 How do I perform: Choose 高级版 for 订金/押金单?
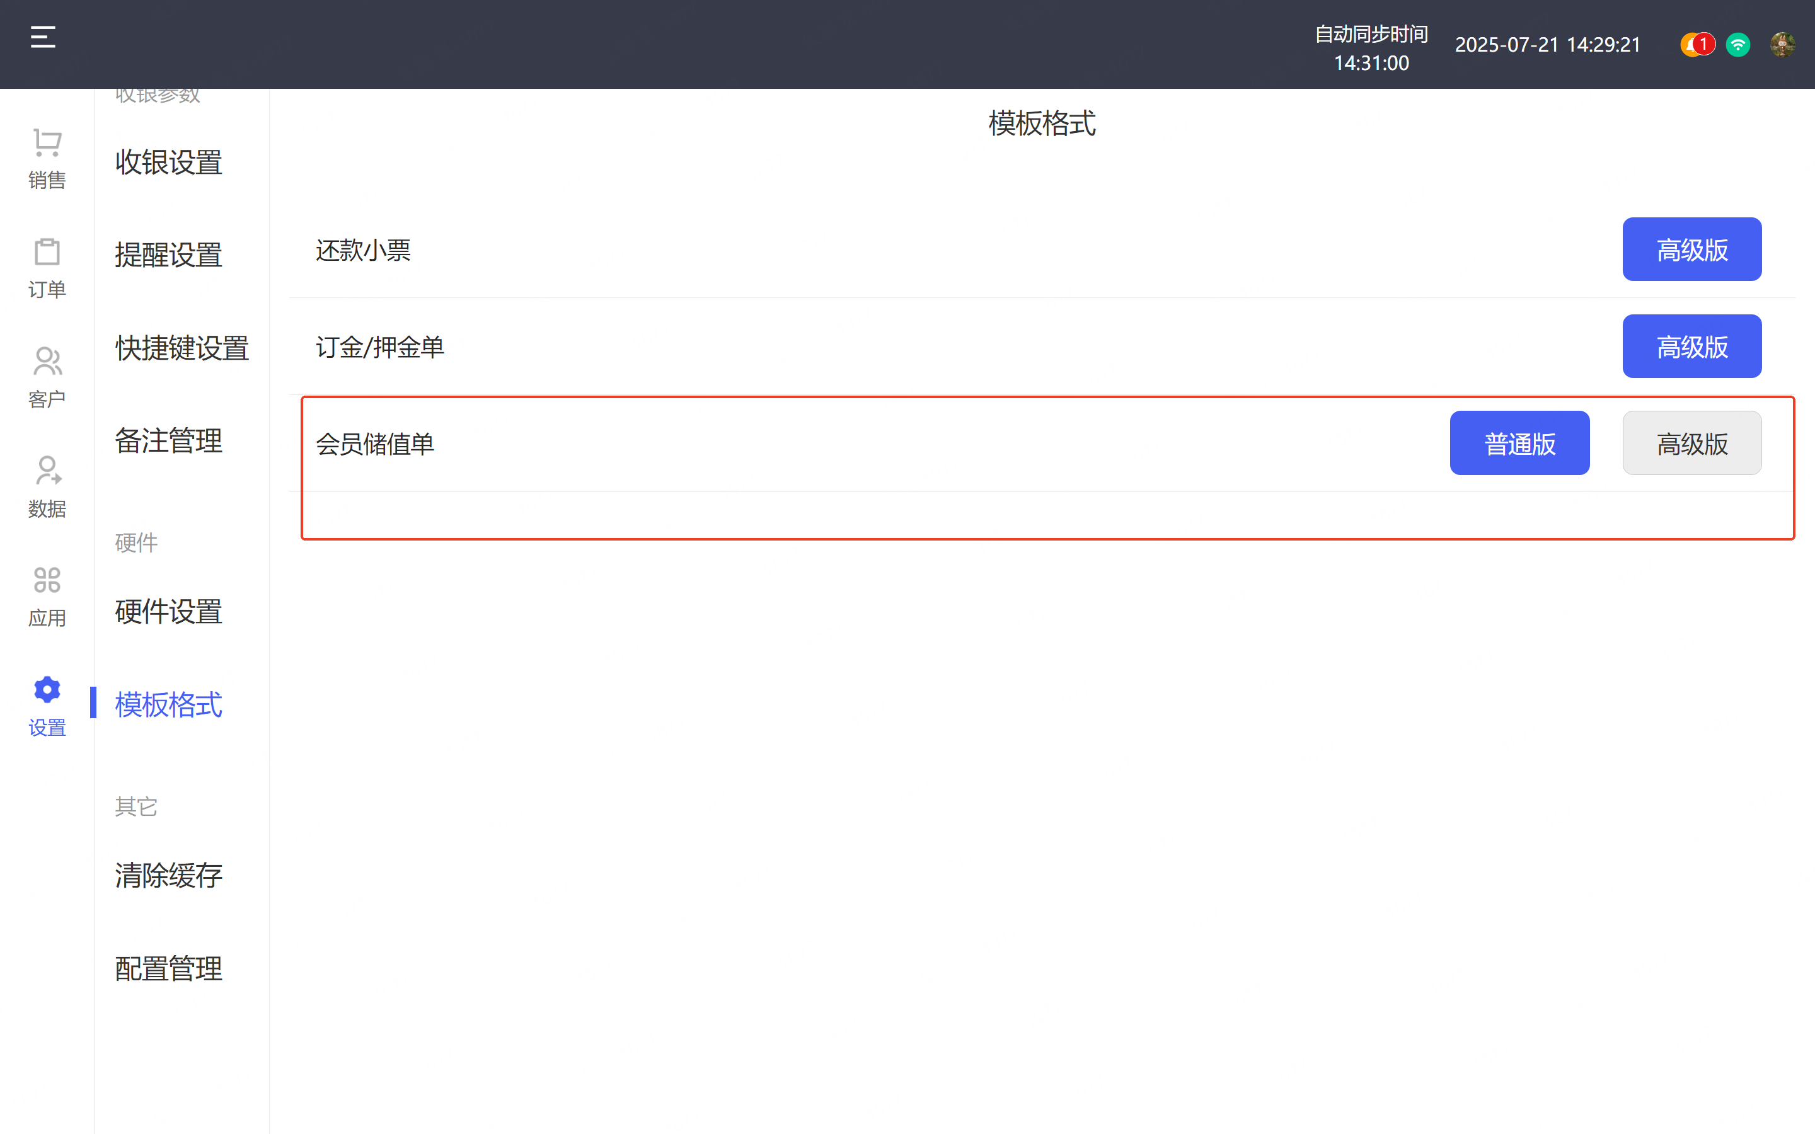(x=1692, y=346)
